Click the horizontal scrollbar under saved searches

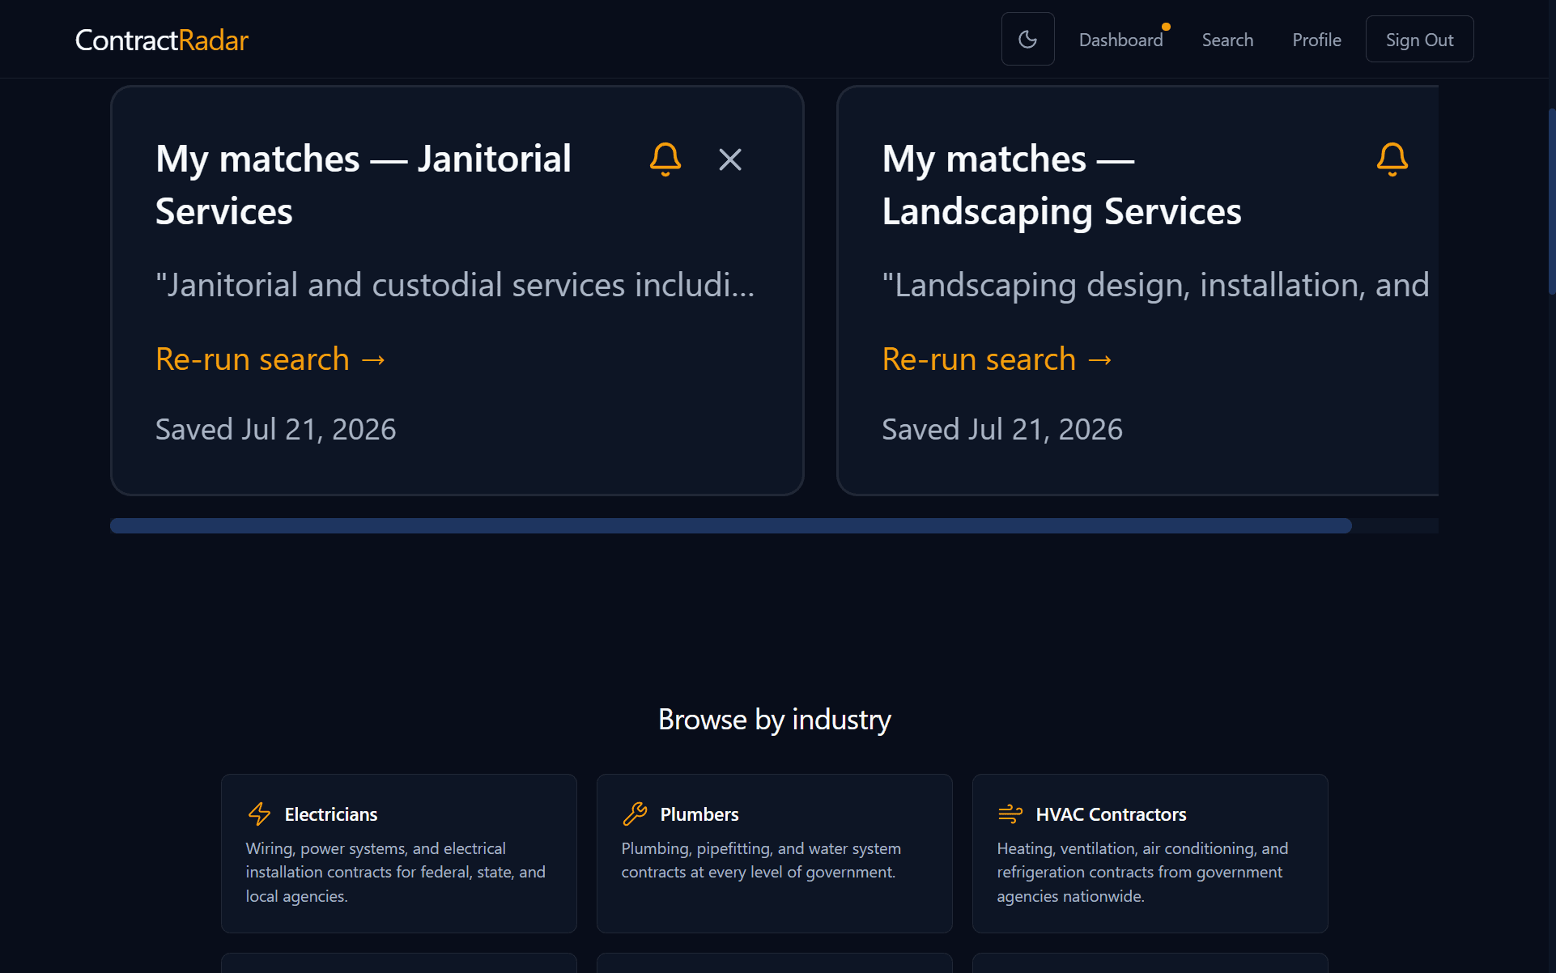[730, 526]
